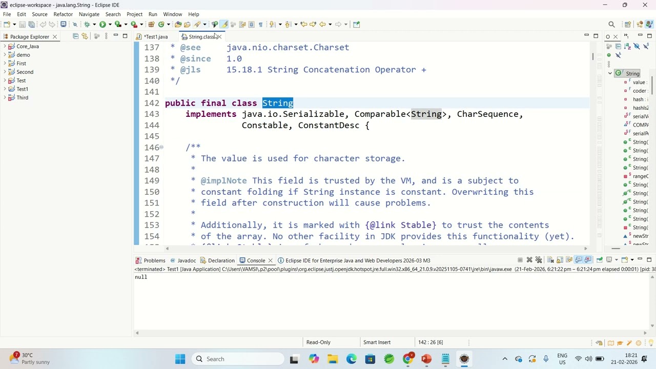
Task: Click the Console horizontal scrollbar
Action: pos(391,333)
